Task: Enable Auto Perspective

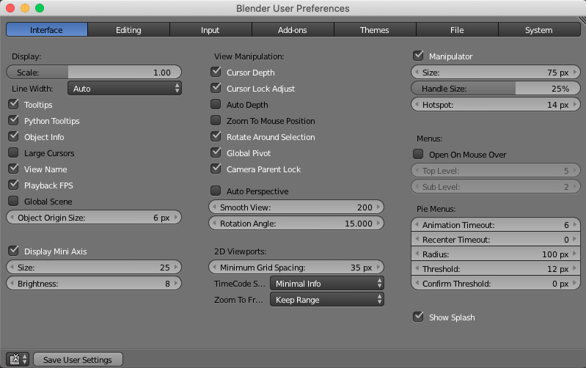Action: 216,191
